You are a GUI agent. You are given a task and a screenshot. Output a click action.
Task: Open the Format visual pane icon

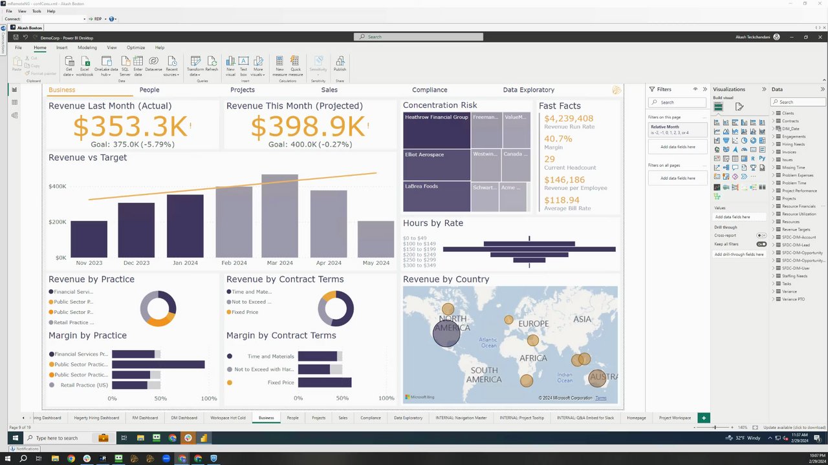tap(739, 107)
